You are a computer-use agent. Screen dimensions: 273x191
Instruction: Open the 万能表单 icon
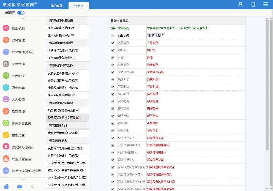6,88
